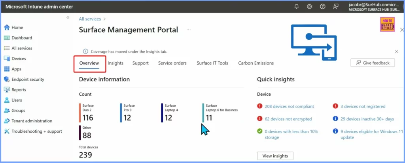Screen dimensions: 405x163
Task: Click the Users person icon
Action: [7, 100]
